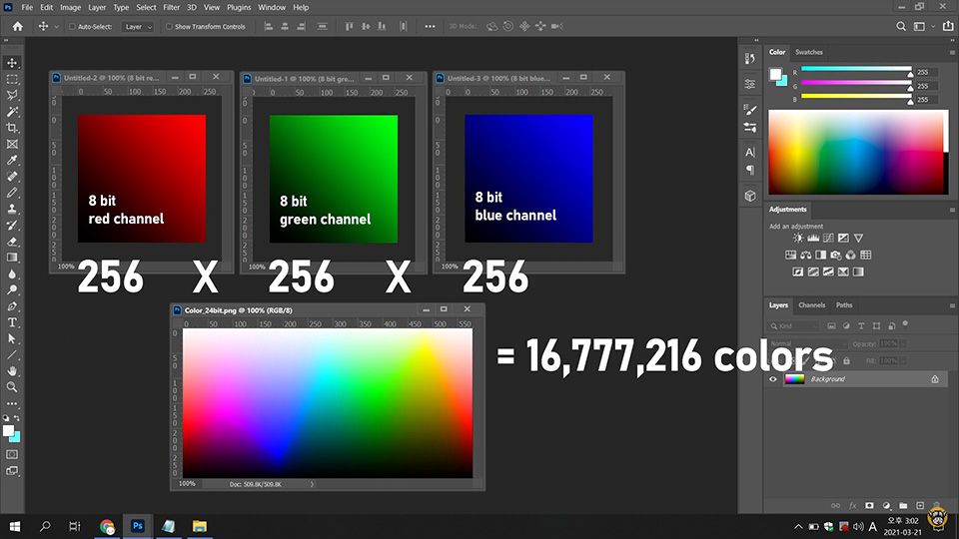Select the Crop tool

click(x=12, y=128)
